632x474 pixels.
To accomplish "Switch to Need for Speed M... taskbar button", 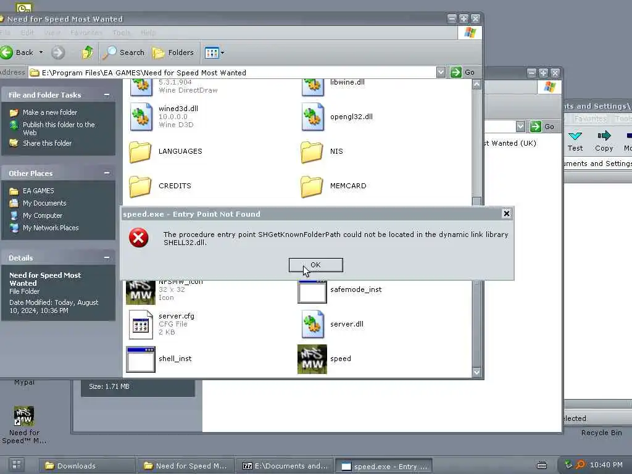I will click(x=185, y=466).
